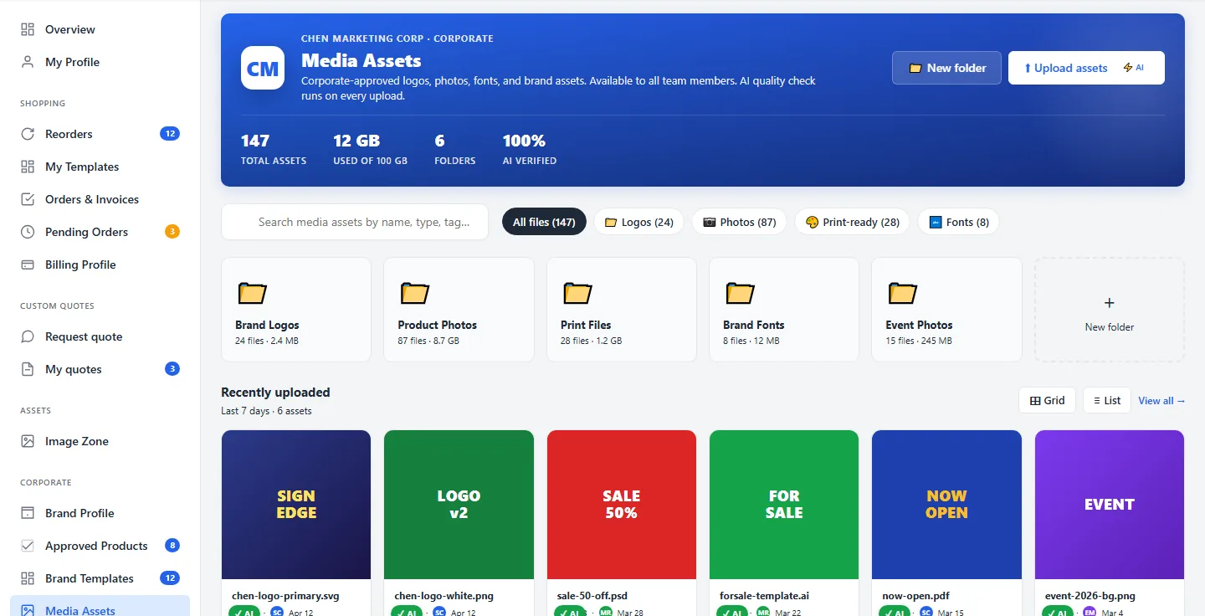Open View all recently uploaded link
1205x616 pixels.
1161,401
